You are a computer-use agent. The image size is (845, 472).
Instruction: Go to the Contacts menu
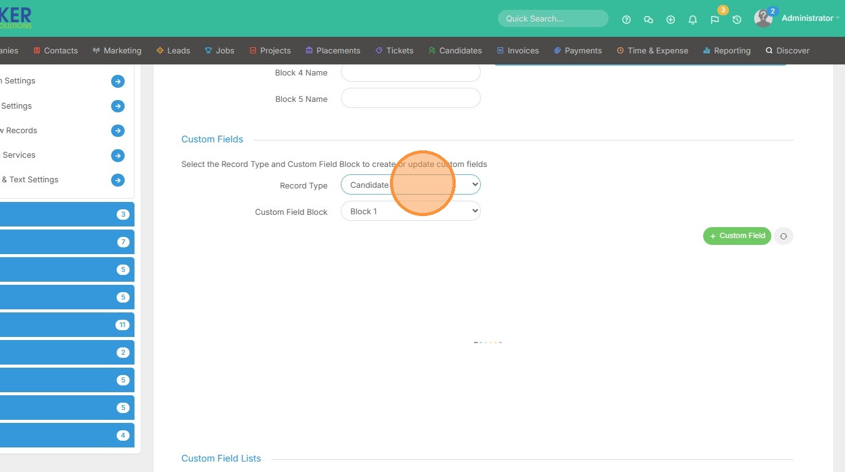point(55,50)
